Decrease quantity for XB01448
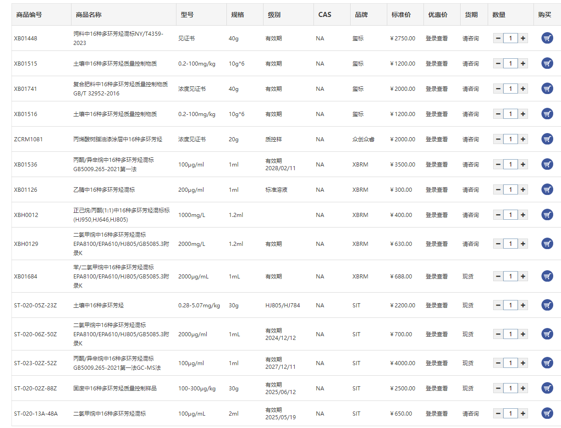 point(498,38)
